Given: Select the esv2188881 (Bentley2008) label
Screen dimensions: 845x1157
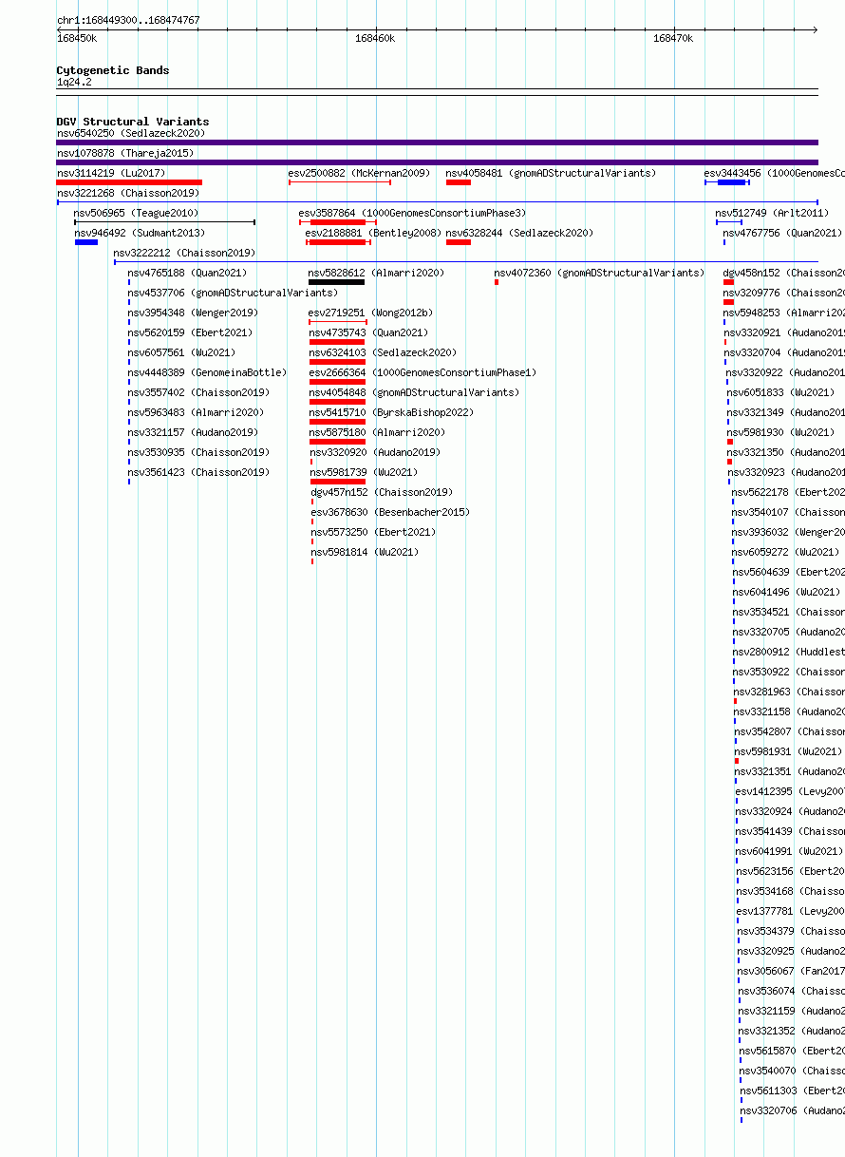Looking at the screenshot, I should pyautogui.click(x=373, y=233).
